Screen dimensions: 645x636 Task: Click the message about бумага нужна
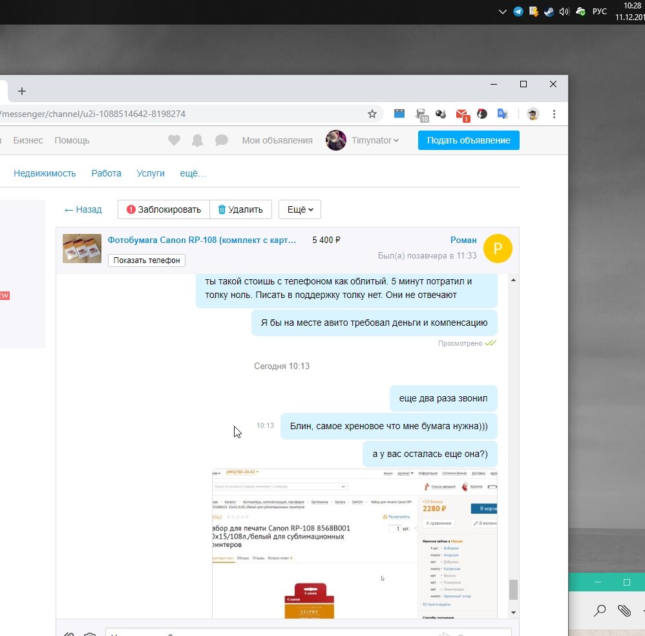click(x=388, y=426)
